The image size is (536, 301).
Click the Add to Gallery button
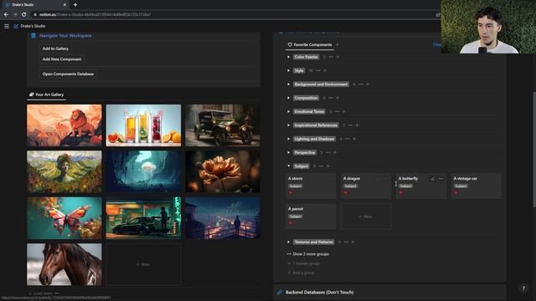click(55, 48)
